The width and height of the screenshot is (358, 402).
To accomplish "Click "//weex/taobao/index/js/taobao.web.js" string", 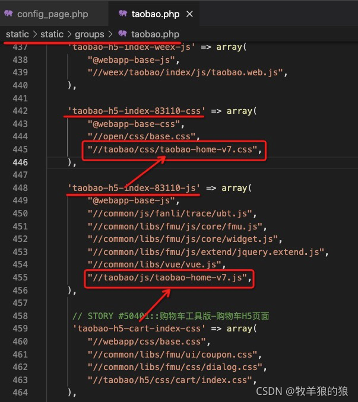I will click(185, 72).
